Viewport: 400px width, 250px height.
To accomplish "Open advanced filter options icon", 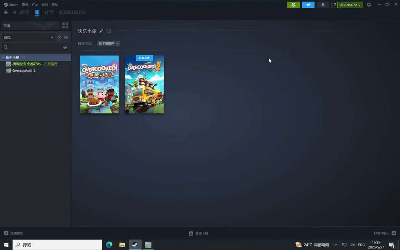I will (65, 47).
